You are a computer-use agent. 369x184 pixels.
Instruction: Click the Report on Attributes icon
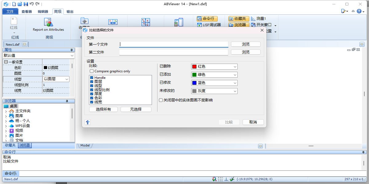tap(48, 22)
